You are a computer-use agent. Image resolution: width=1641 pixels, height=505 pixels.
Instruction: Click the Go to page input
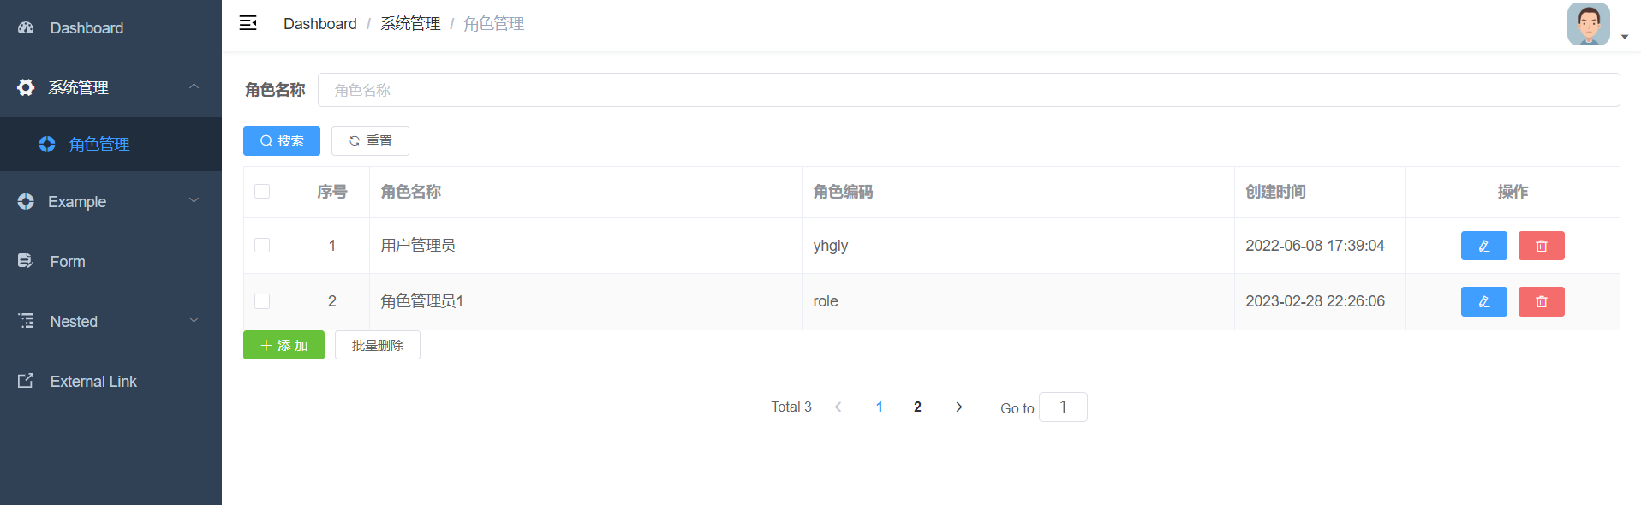click(1063, 407)
